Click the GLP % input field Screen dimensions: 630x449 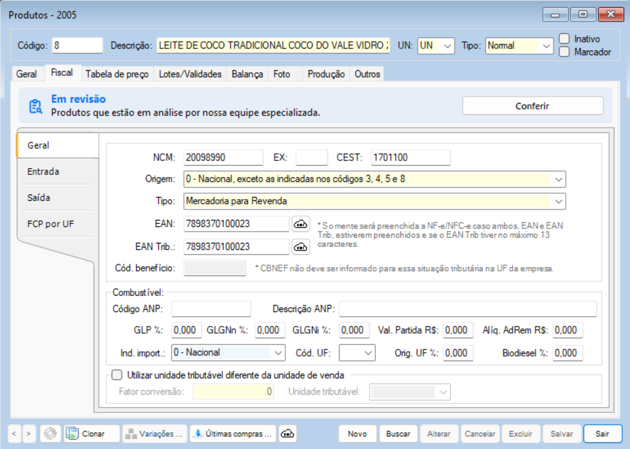tap(186, 331)
